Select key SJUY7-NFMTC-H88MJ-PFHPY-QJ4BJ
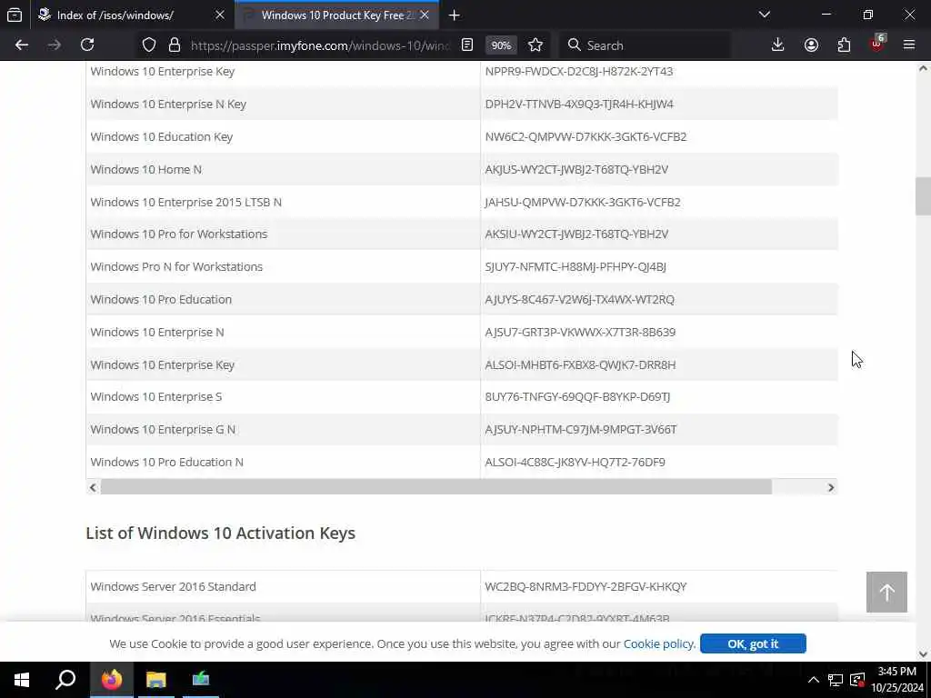The width and height of the screenshot is (931, 698). (x=576, y=266)
